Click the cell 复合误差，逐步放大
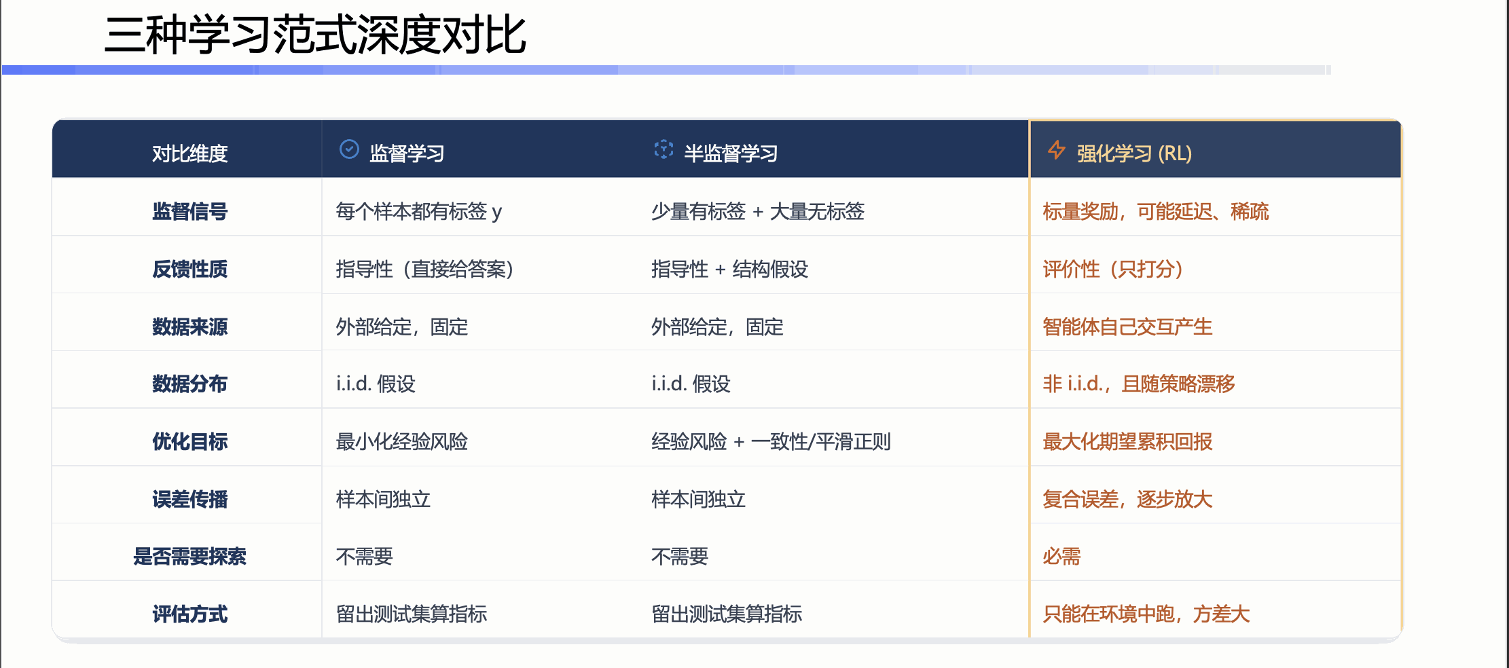The image size is (1509, 668). tap(1127, 500)
